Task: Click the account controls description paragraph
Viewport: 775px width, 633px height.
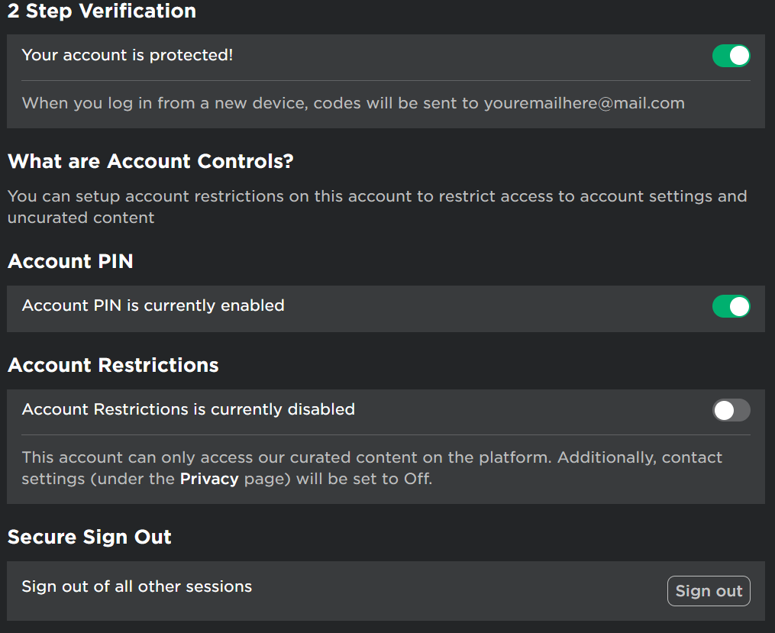Action: 376,197
